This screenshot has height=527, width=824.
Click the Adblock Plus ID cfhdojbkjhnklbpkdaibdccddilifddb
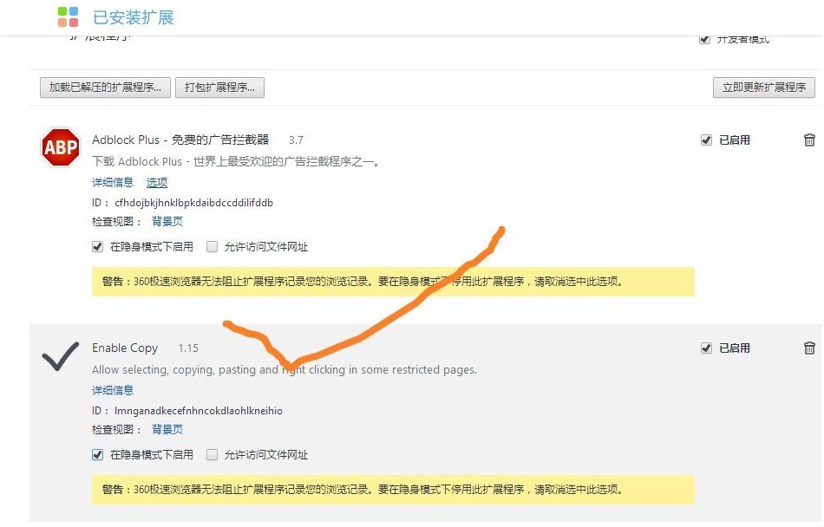194,203
